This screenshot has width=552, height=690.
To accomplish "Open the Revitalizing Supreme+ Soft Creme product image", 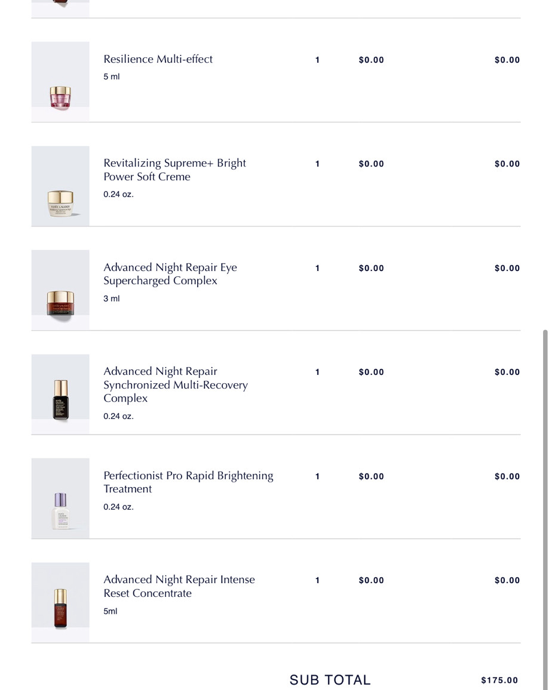I will pyautogui.click(x=60, y=186).
